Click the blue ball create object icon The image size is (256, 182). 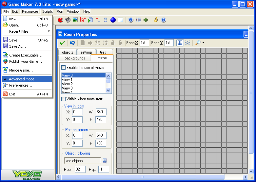pyautogui.click(x=113, y=20)
